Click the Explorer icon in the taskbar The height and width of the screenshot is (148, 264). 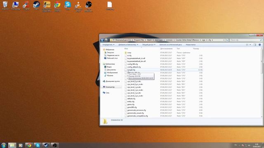pyautogui.click(x=12, y=145)
